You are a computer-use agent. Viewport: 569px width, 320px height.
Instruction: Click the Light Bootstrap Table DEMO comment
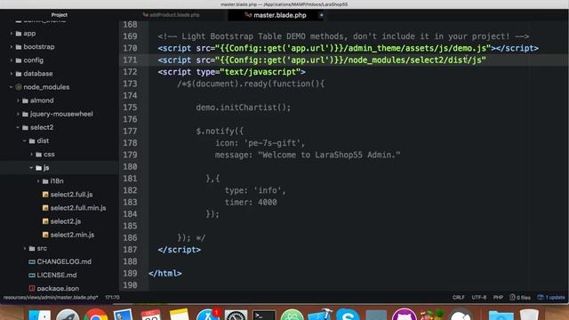pos(343,36)
